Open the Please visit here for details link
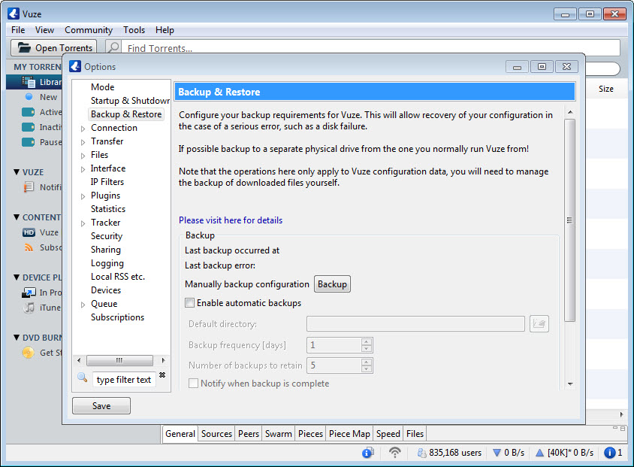This screenshot has width=634, height=467. pos(231,220)
